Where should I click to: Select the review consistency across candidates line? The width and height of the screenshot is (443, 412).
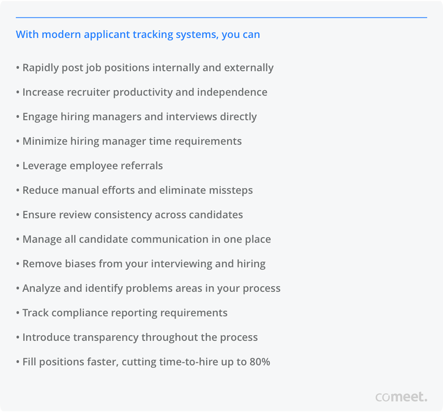coord(133,215)
